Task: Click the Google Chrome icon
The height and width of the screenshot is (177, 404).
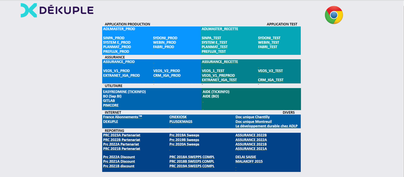Action: (334, 15)
